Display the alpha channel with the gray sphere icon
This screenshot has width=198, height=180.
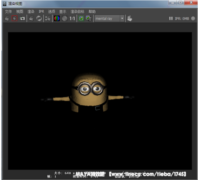pos(64,19)
